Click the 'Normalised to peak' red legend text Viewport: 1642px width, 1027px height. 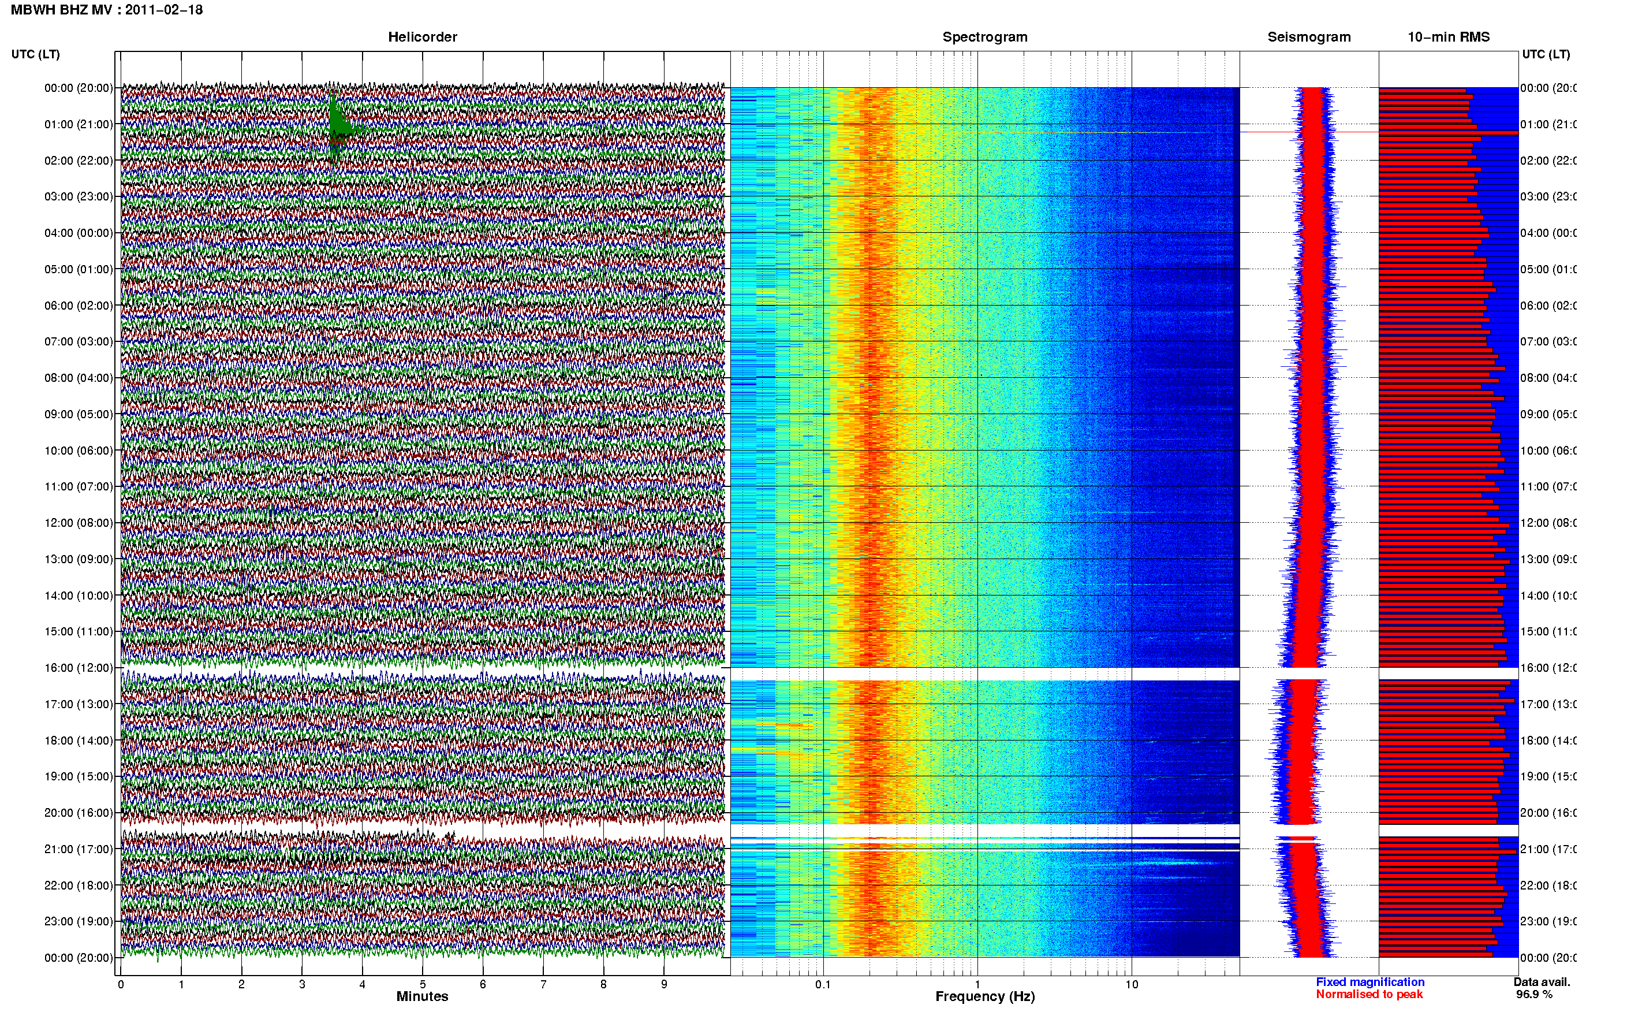(1369, 995)
